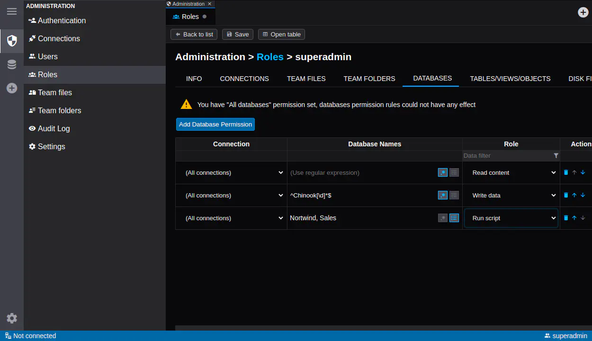Move the Read content rule down
Image resolution: width=592 pixels, height=341 pixels.
[x=583, y=172]
